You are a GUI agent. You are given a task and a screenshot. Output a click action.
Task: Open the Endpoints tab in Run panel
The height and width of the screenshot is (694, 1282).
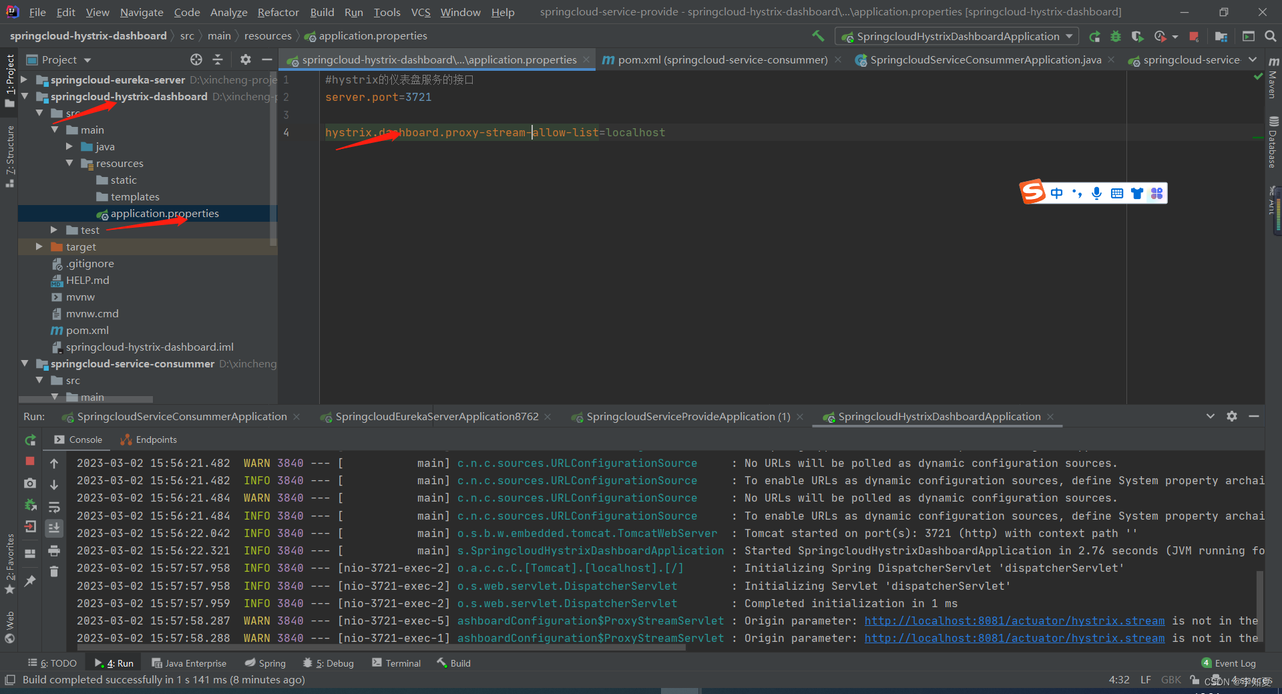click(148, 440)
